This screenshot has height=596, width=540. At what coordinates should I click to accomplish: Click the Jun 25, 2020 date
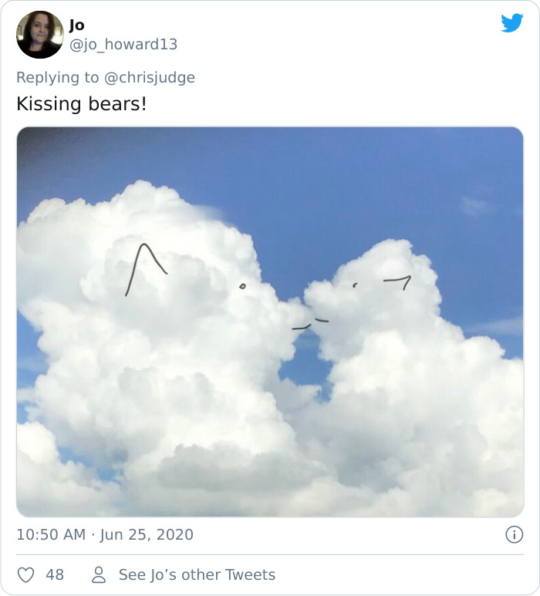click(147, 534)
